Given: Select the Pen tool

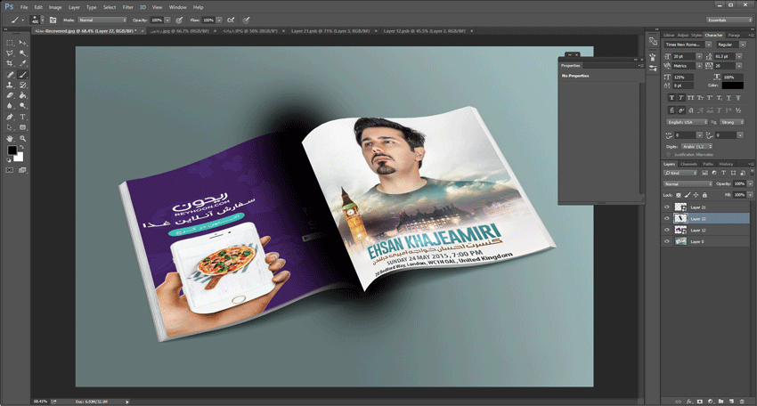Looking at the screenshot, I should click(10, 117).
